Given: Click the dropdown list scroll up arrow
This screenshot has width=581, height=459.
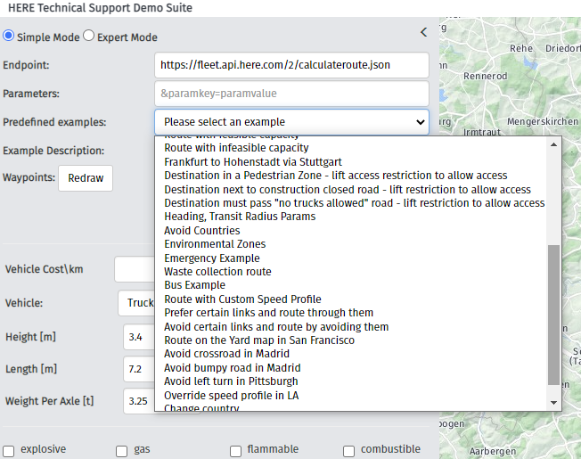Looking at the screenshot, I should 553,145.
